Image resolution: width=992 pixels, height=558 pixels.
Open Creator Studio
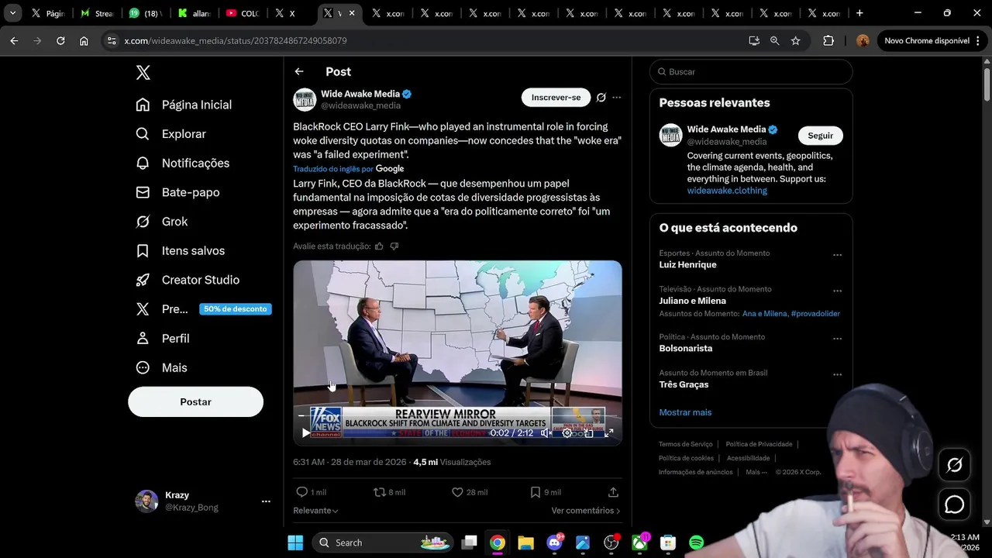click(x=187, y=280)
